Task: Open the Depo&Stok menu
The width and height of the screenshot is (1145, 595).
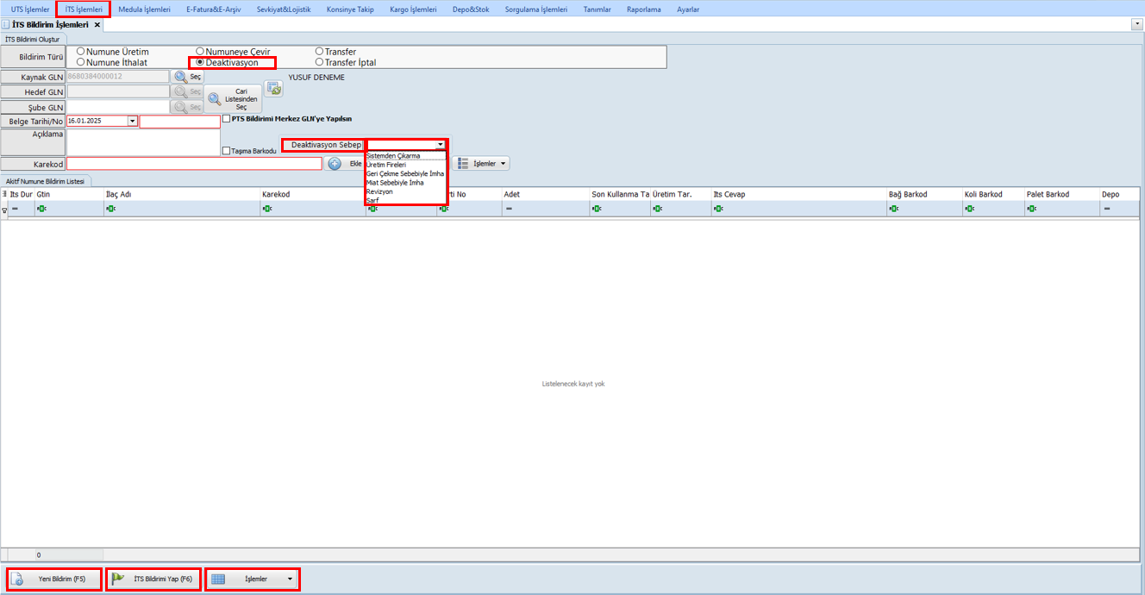Action: [x=471, y=9]
